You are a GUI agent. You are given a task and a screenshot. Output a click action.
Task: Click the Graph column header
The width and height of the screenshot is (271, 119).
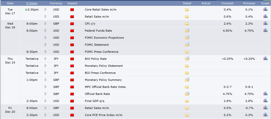(265, 3)
